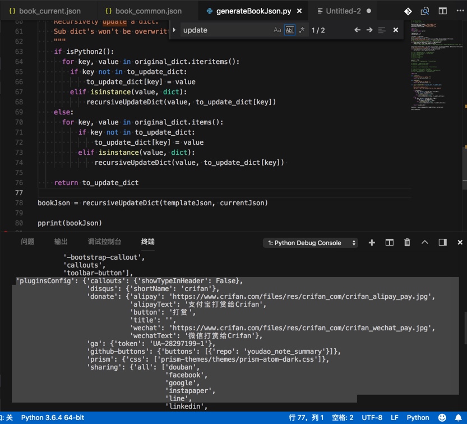Screen dimensions: 467x424
Task: Click Python 3.6.4 64-bit interpreter selector
Action: [52, 418]
